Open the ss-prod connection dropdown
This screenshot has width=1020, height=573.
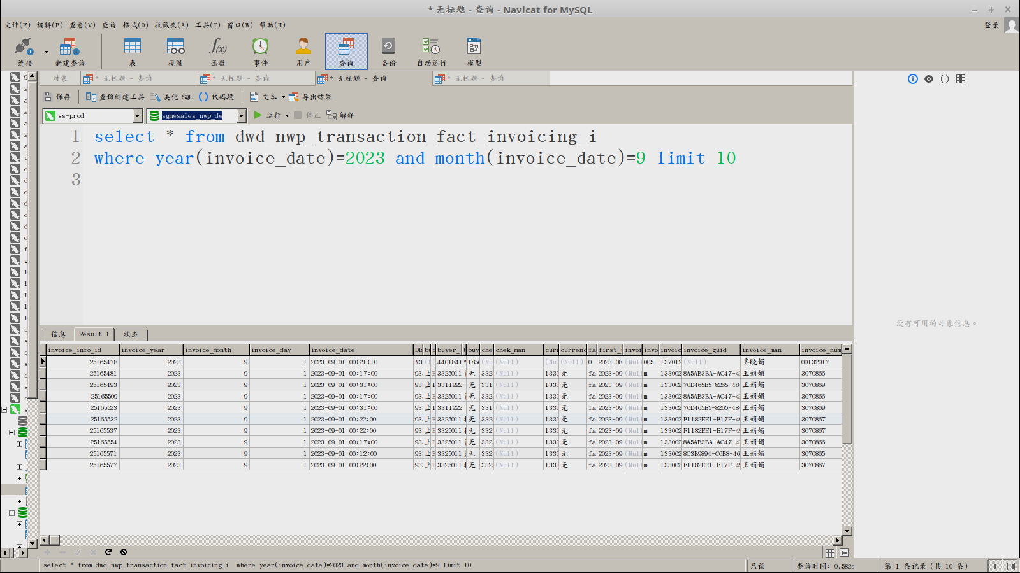coord(137,115)
